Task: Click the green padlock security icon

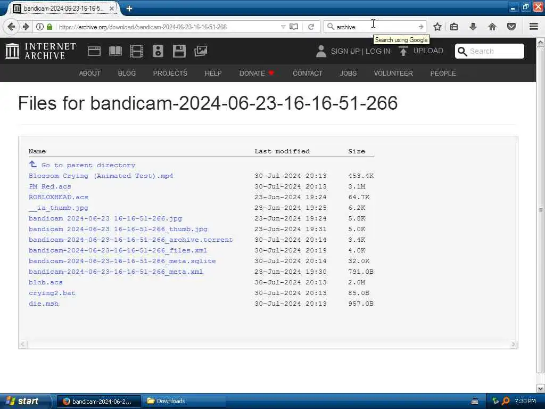Action: (49, 27)
